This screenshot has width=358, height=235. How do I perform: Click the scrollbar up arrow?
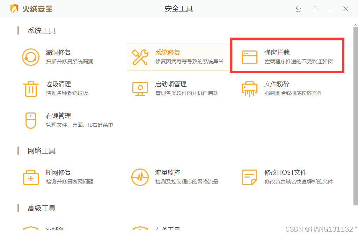point(356,25)
